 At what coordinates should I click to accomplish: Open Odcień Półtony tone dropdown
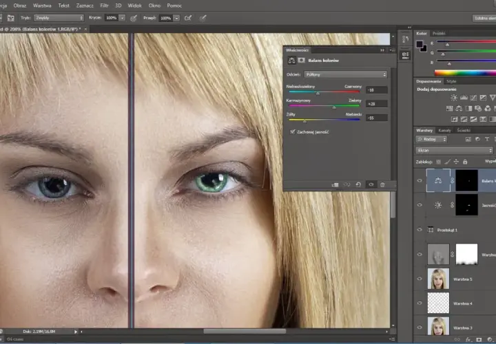pyautogui.click(x=345, y=74)
